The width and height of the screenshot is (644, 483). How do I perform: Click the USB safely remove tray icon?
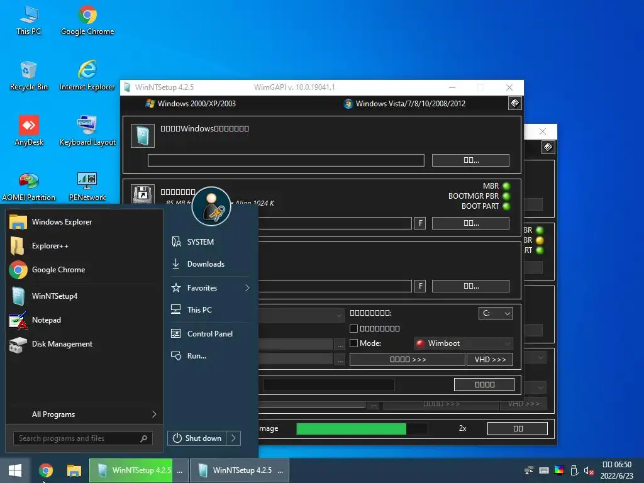[574, 470]
